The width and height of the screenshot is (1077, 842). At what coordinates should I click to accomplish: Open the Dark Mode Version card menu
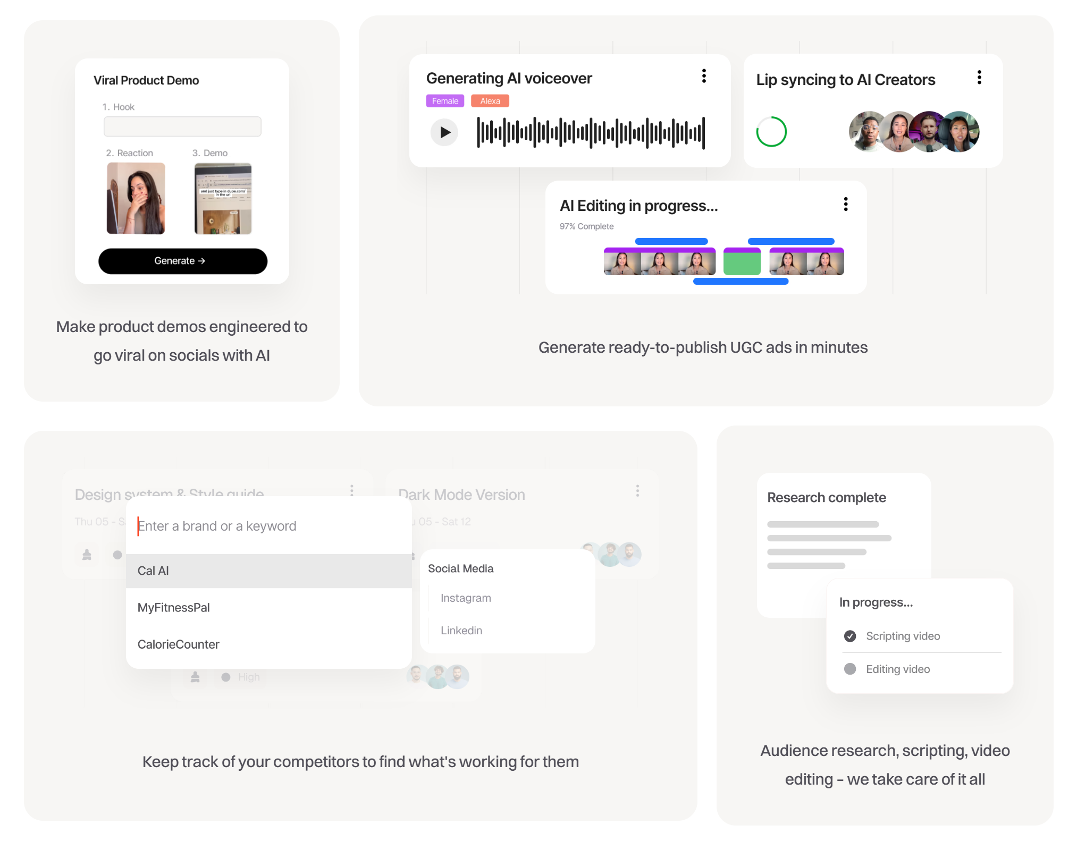click(637, 491)
